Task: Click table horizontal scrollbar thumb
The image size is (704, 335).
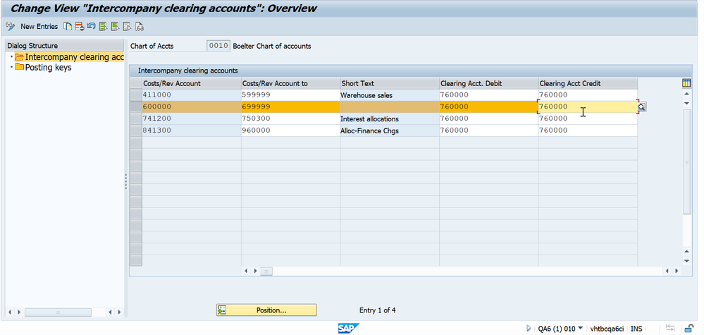Action: coord(266,272)
